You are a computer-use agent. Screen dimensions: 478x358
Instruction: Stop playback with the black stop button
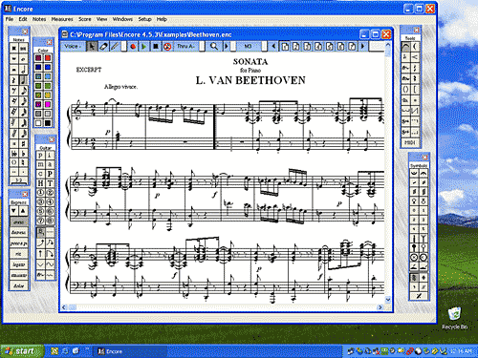coord(156,47)
